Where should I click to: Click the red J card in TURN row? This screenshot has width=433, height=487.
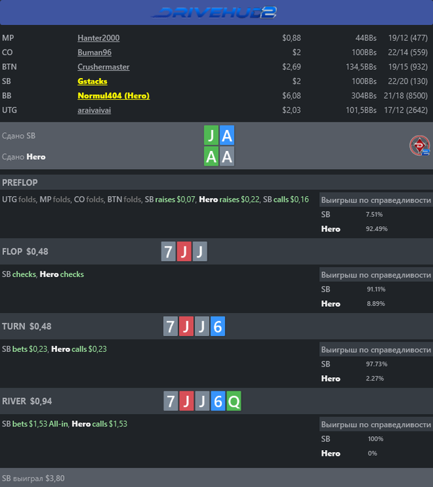186,326
